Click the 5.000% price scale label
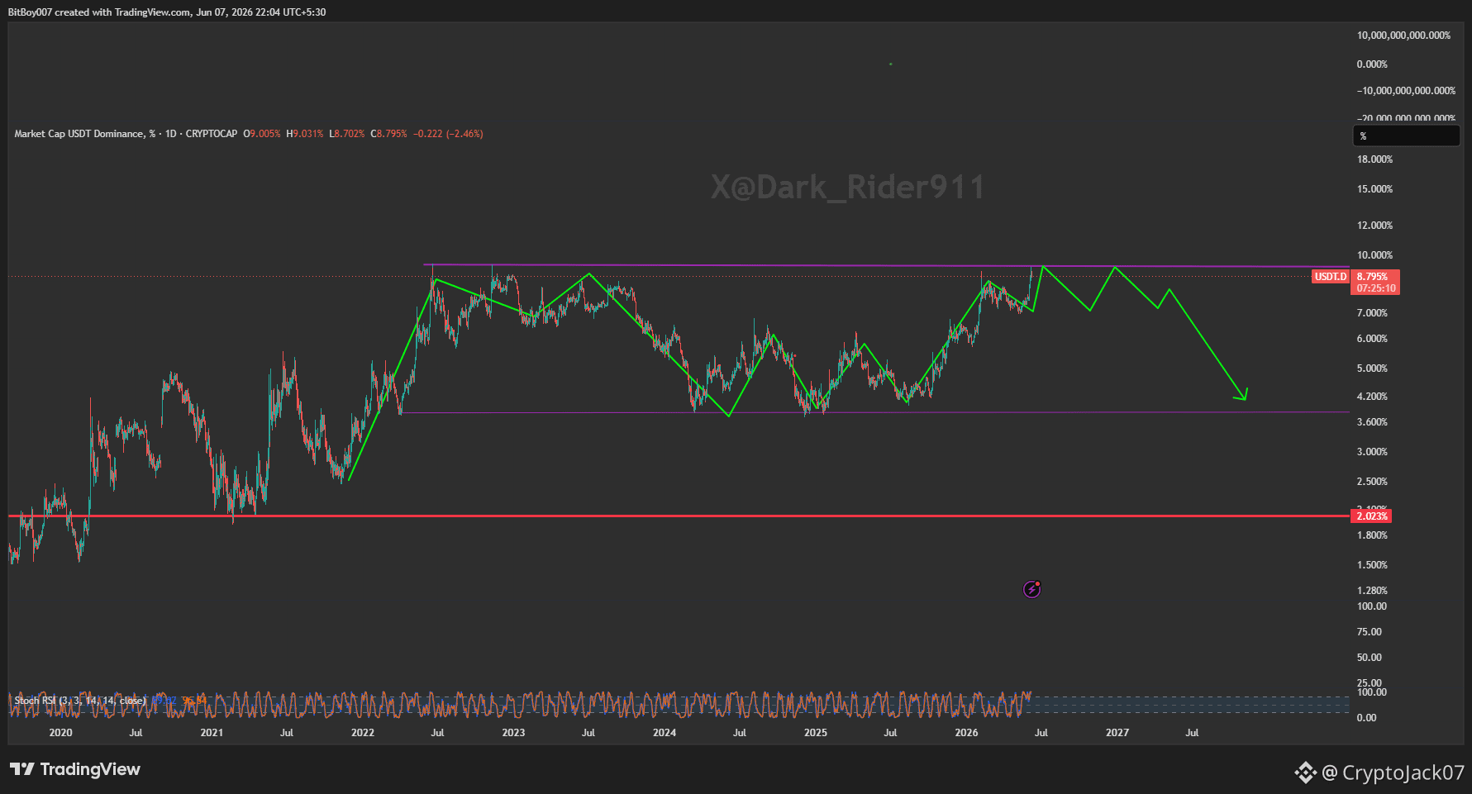Viewport: 1472px width, 794px height. coord(1373,368)
